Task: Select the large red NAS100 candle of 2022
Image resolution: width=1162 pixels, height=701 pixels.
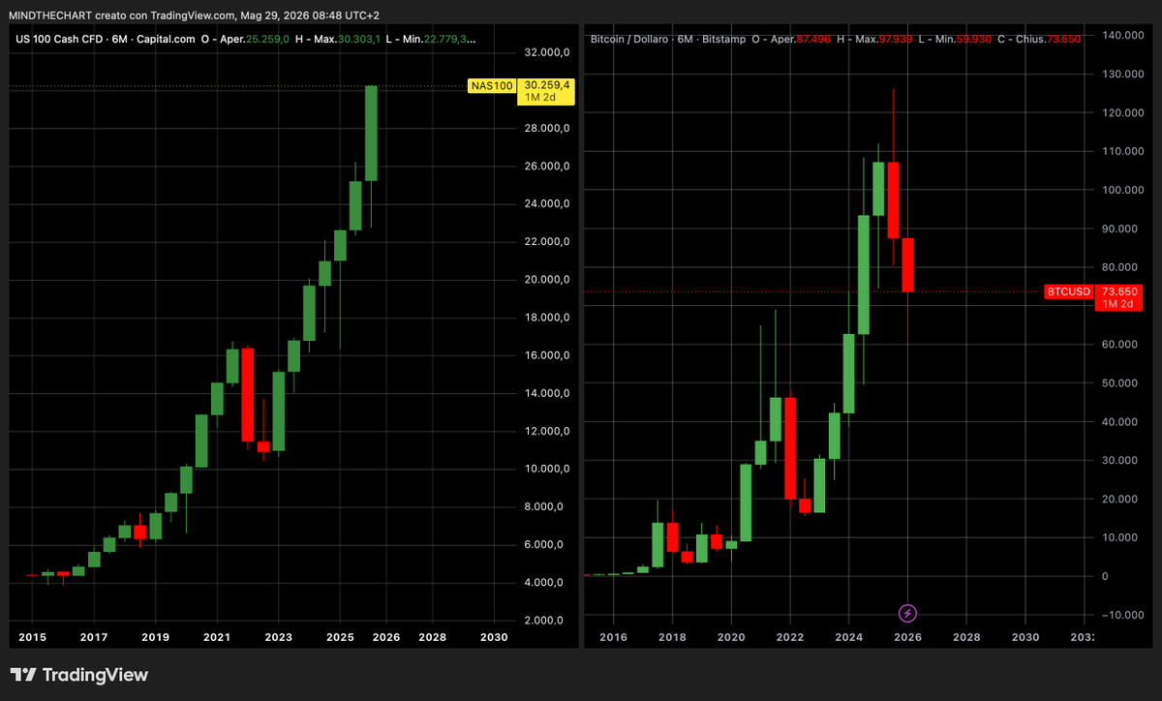Action: [248, 394]
